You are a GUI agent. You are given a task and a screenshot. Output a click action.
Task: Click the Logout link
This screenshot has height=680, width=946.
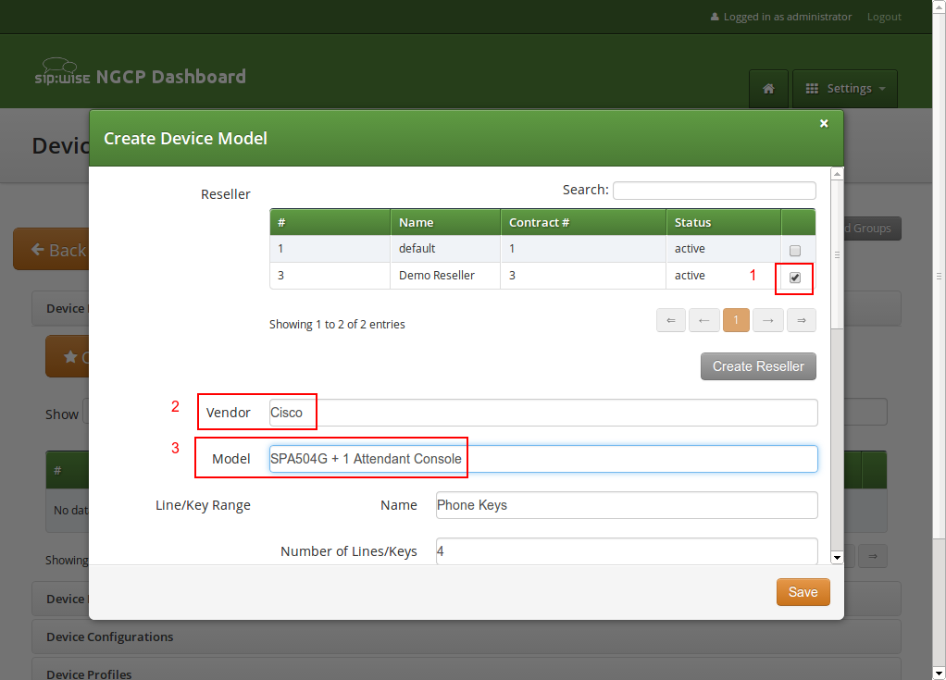tap(884, 17)
